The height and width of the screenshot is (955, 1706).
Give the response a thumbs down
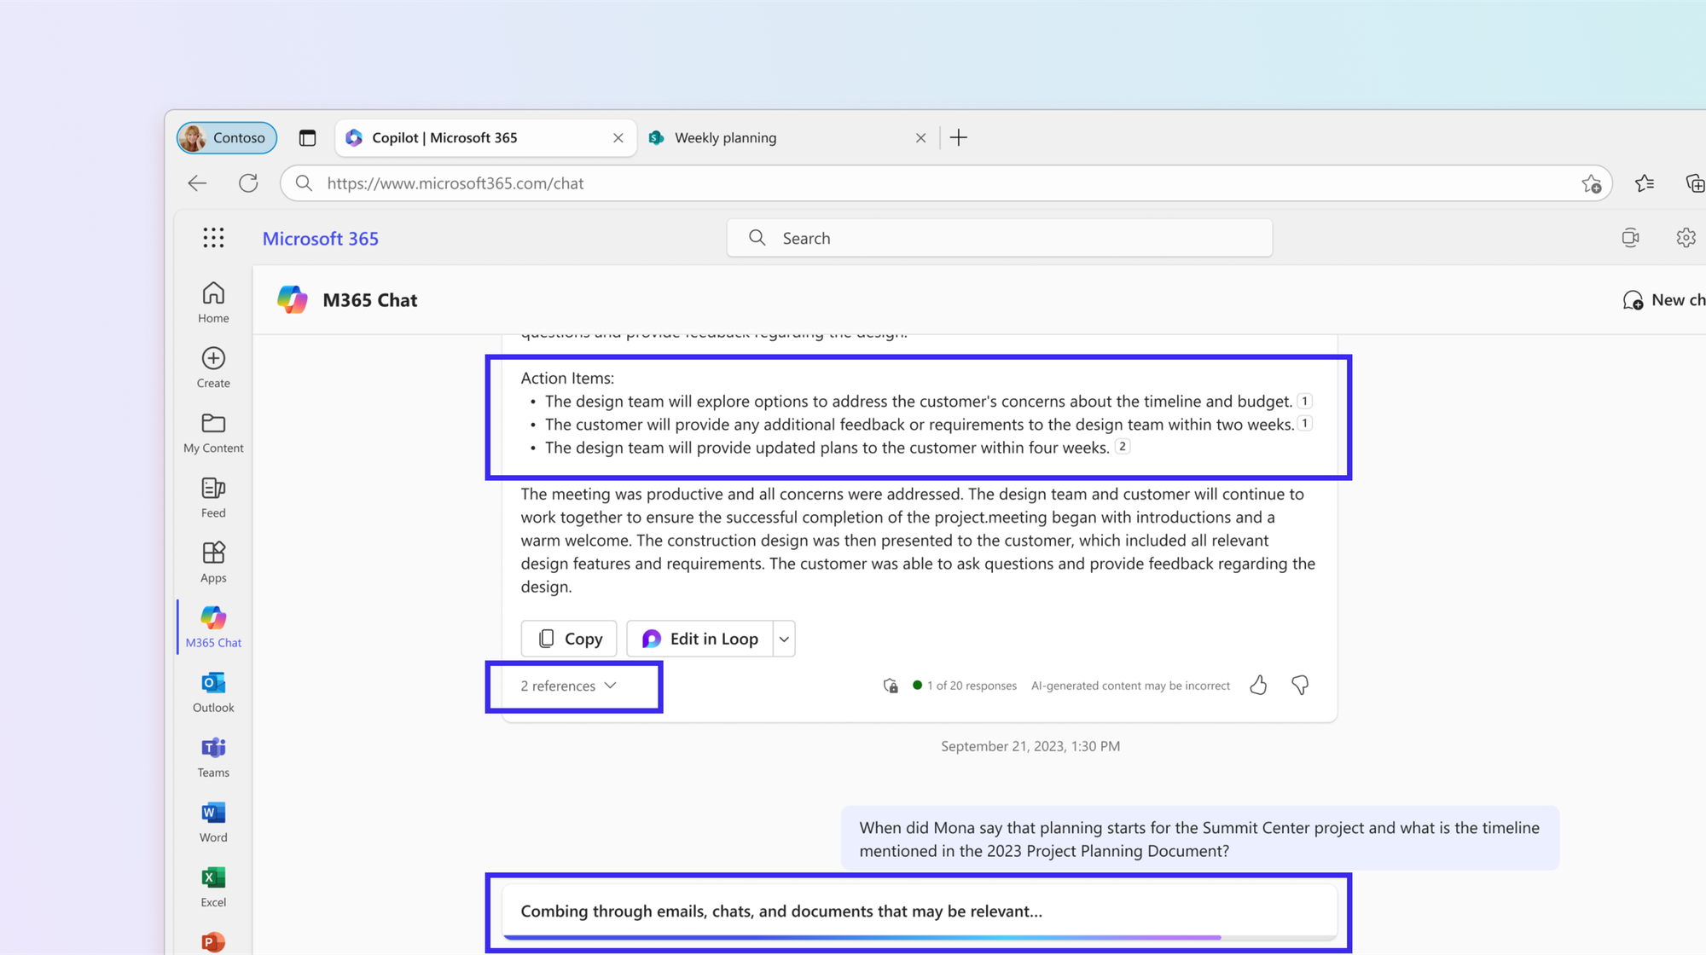tap(1300, 685)
